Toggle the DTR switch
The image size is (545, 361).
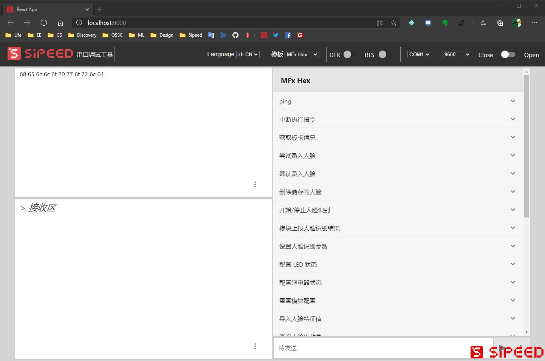(350, 54)
